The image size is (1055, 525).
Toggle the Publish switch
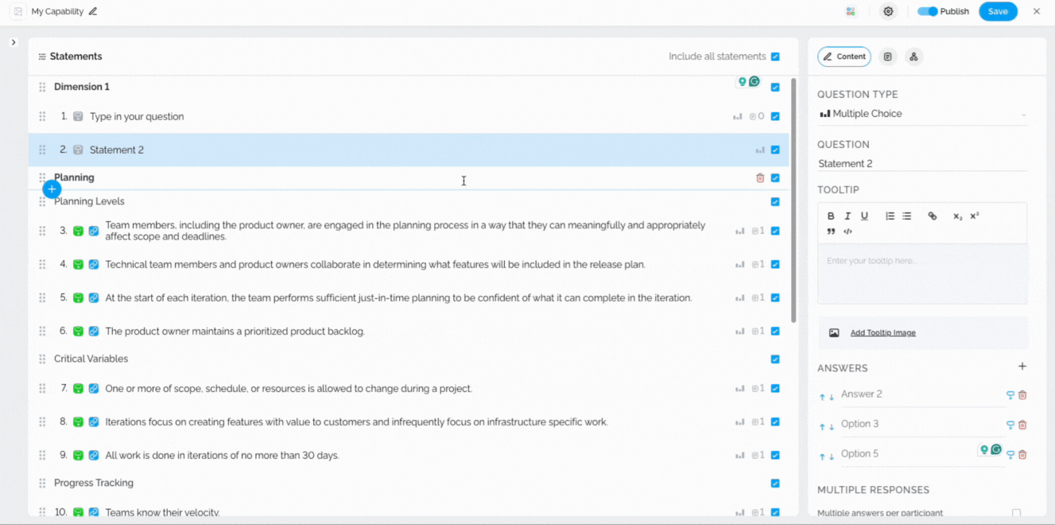coord(927,12)
